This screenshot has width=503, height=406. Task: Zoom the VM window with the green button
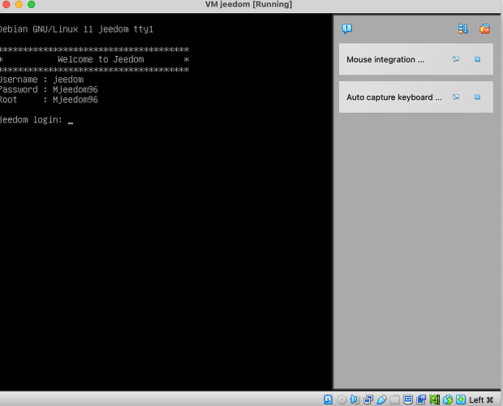pos(32,4)
